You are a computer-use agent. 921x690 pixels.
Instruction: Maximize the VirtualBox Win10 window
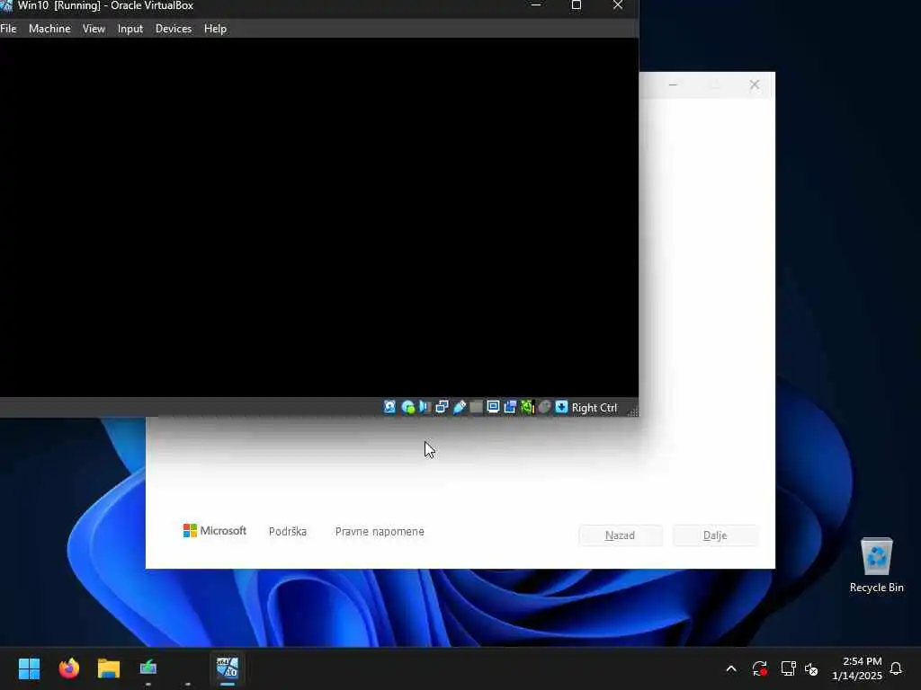577,5
